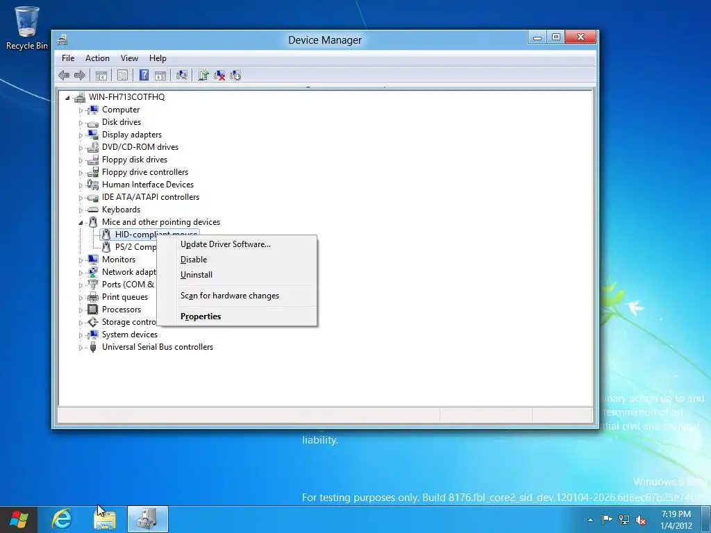Click the Disable device toolbar icon with down arrow

pyautogui.click(x=235, y=75)
